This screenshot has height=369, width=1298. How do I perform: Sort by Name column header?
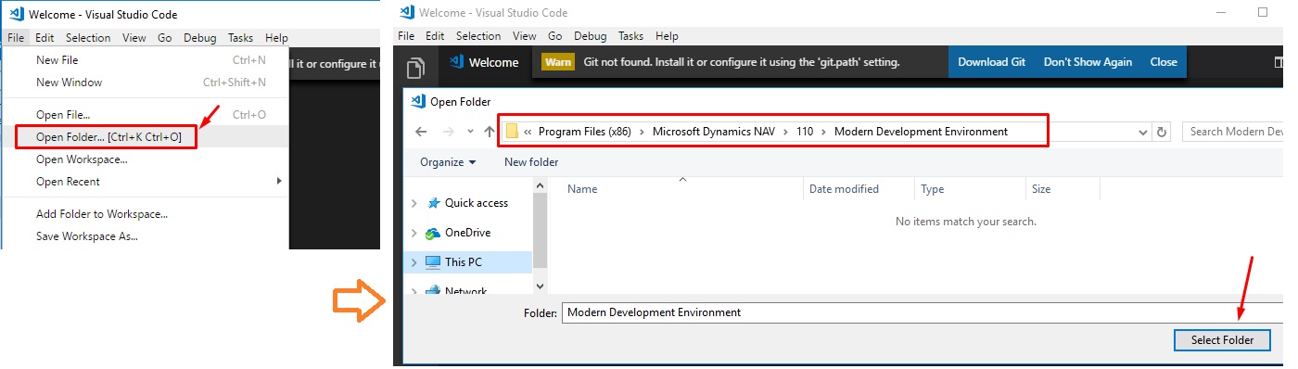click(682, 189)
